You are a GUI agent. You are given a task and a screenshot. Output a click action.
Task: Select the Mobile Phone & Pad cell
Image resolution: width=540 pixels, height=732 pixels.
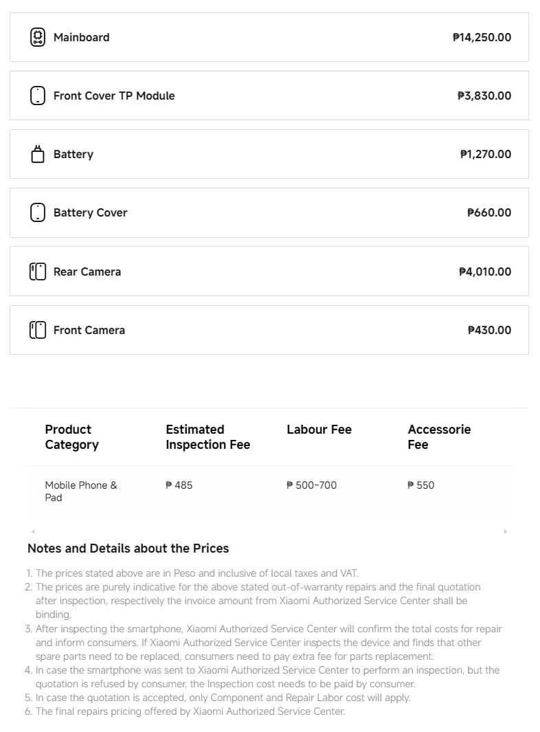[x=81, y=491]
